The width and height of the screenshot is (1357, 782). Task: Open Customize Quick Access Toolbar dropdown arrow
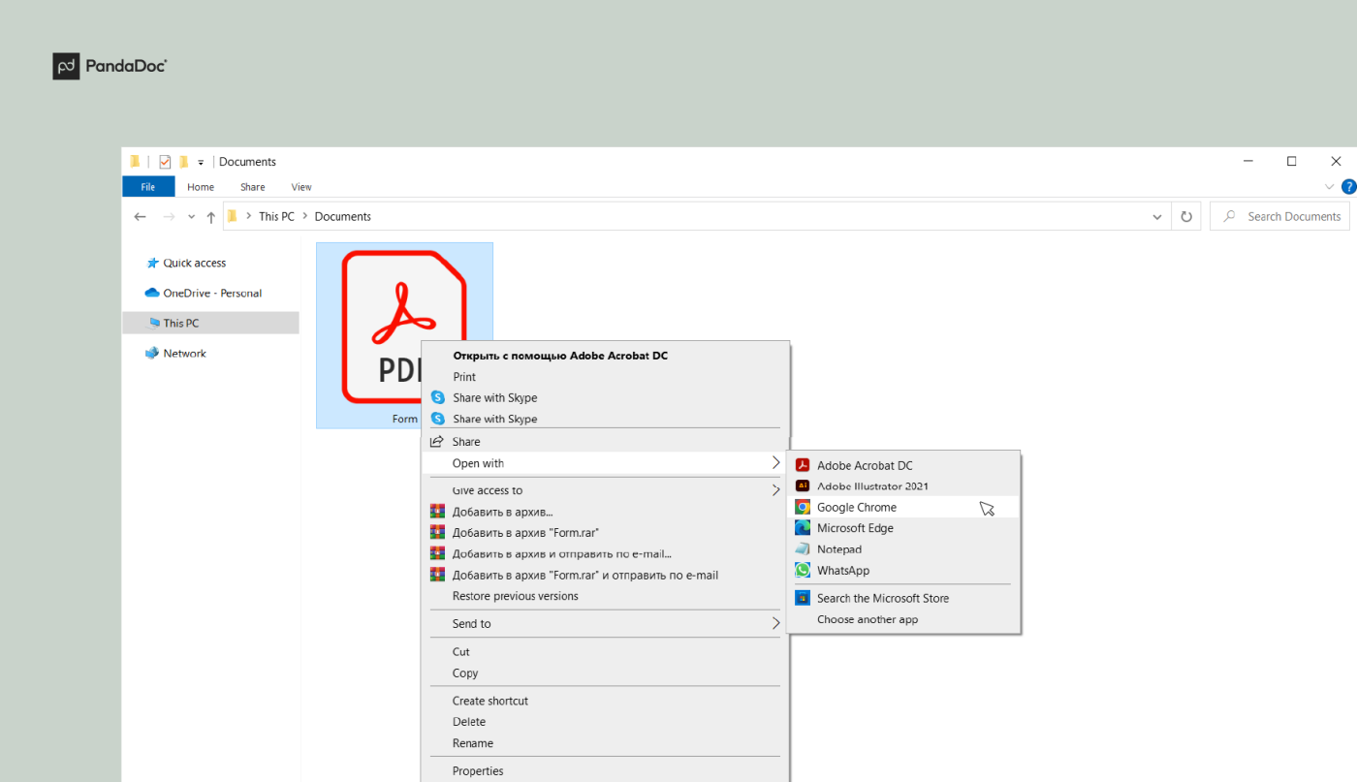201,163
